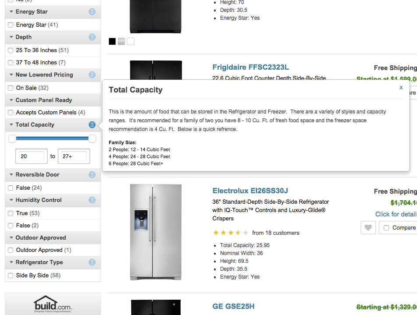This screenshot has height=315, width=417.
Task: Click the build.com logo
Action: click(53, 304)
